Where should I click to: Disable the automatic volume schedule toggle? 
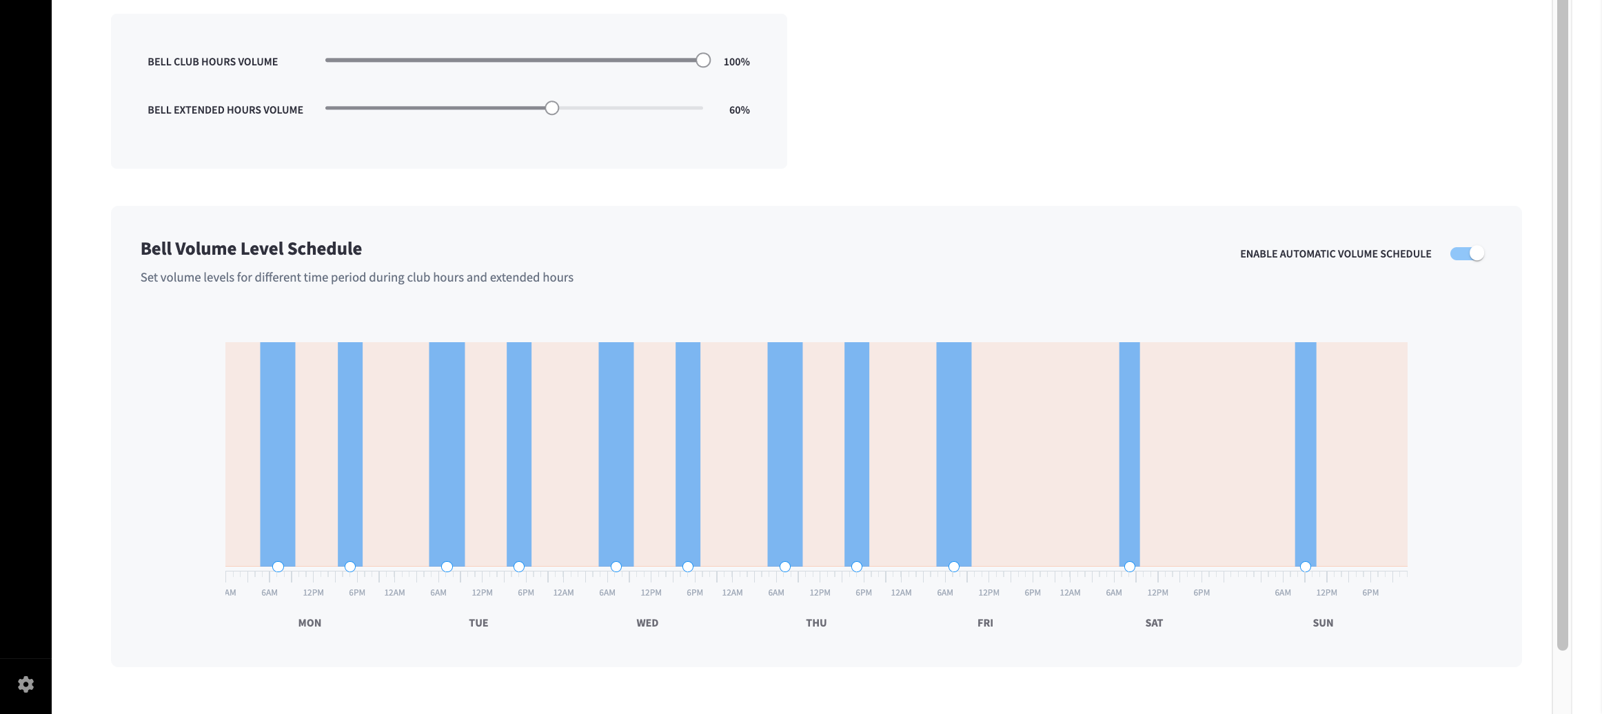(1467, 253)
